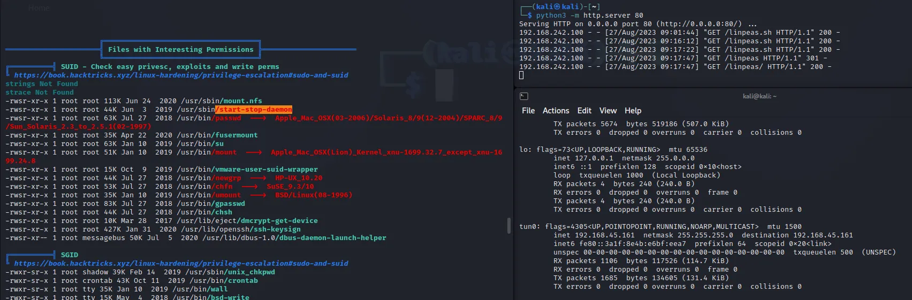Open the Actions menu
The height and width of the screenshot is (300, 912).
[556, 111]
